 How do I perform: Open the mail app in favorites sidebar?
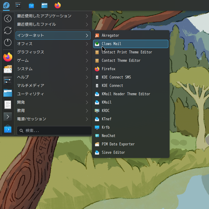pyautogui.click(x=8, y=69)
